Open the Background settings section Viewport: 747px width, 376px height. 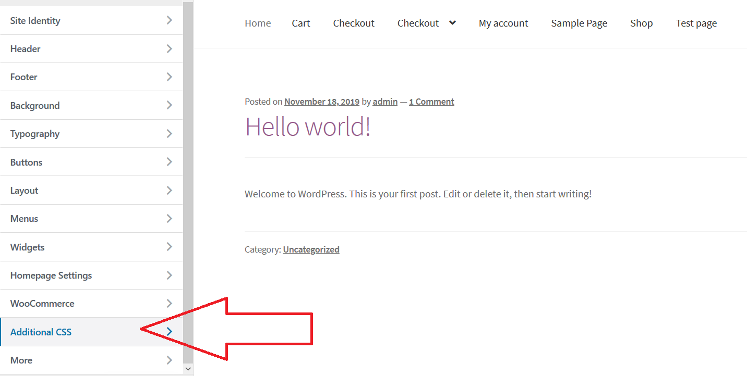[91, 105]
